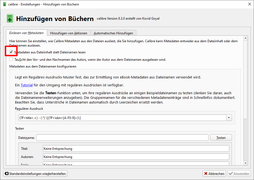Open the Regulärer Ausdruck dropdown arrow
The height and width of the screenshot is (180, 254).
[229, 118]
